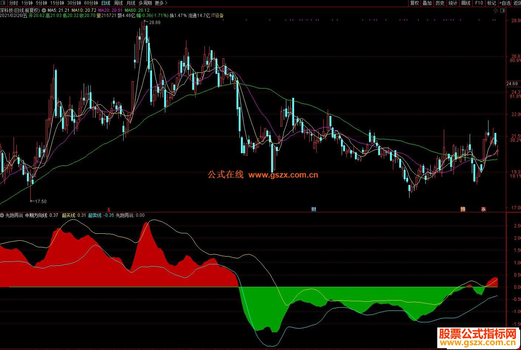Image resolution: width=521 pixels, height=350 pixels.
Task: Select the 周线 weekly period tab
Action: 118,3
